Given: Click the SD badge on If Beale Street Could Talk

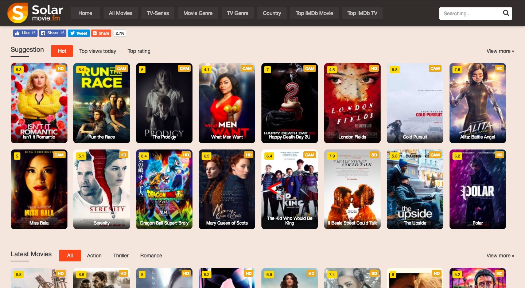Looking at the screenshot, I should tap(374, 155).
